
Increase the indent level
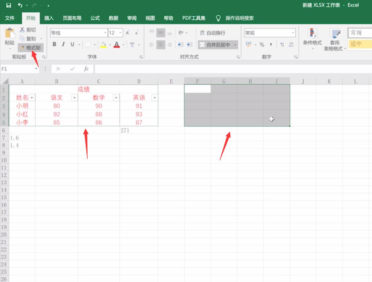189,44
